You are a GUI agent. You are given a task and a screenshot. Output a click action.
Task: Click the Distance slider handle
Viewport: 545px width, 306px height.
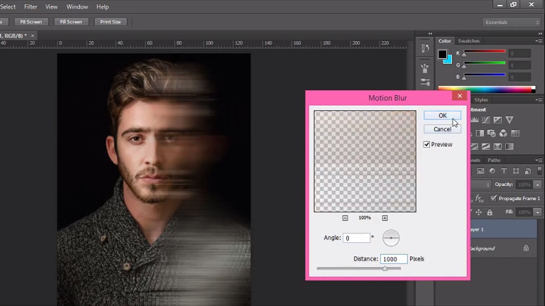point(385,269)
